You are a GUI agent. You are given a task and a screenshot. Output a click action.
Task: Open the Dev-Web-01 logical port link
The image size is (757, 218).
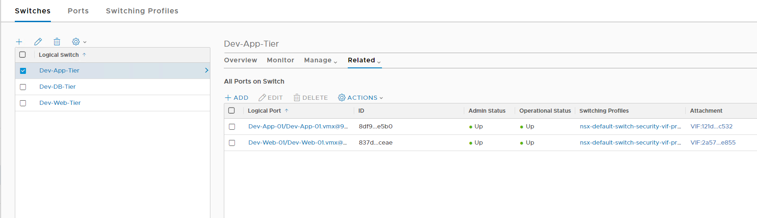pos(297,143)
